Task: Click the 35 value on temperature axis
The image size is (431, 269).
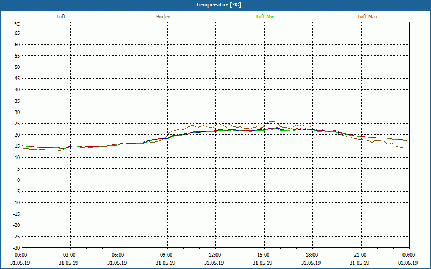Action: [17, 101]
